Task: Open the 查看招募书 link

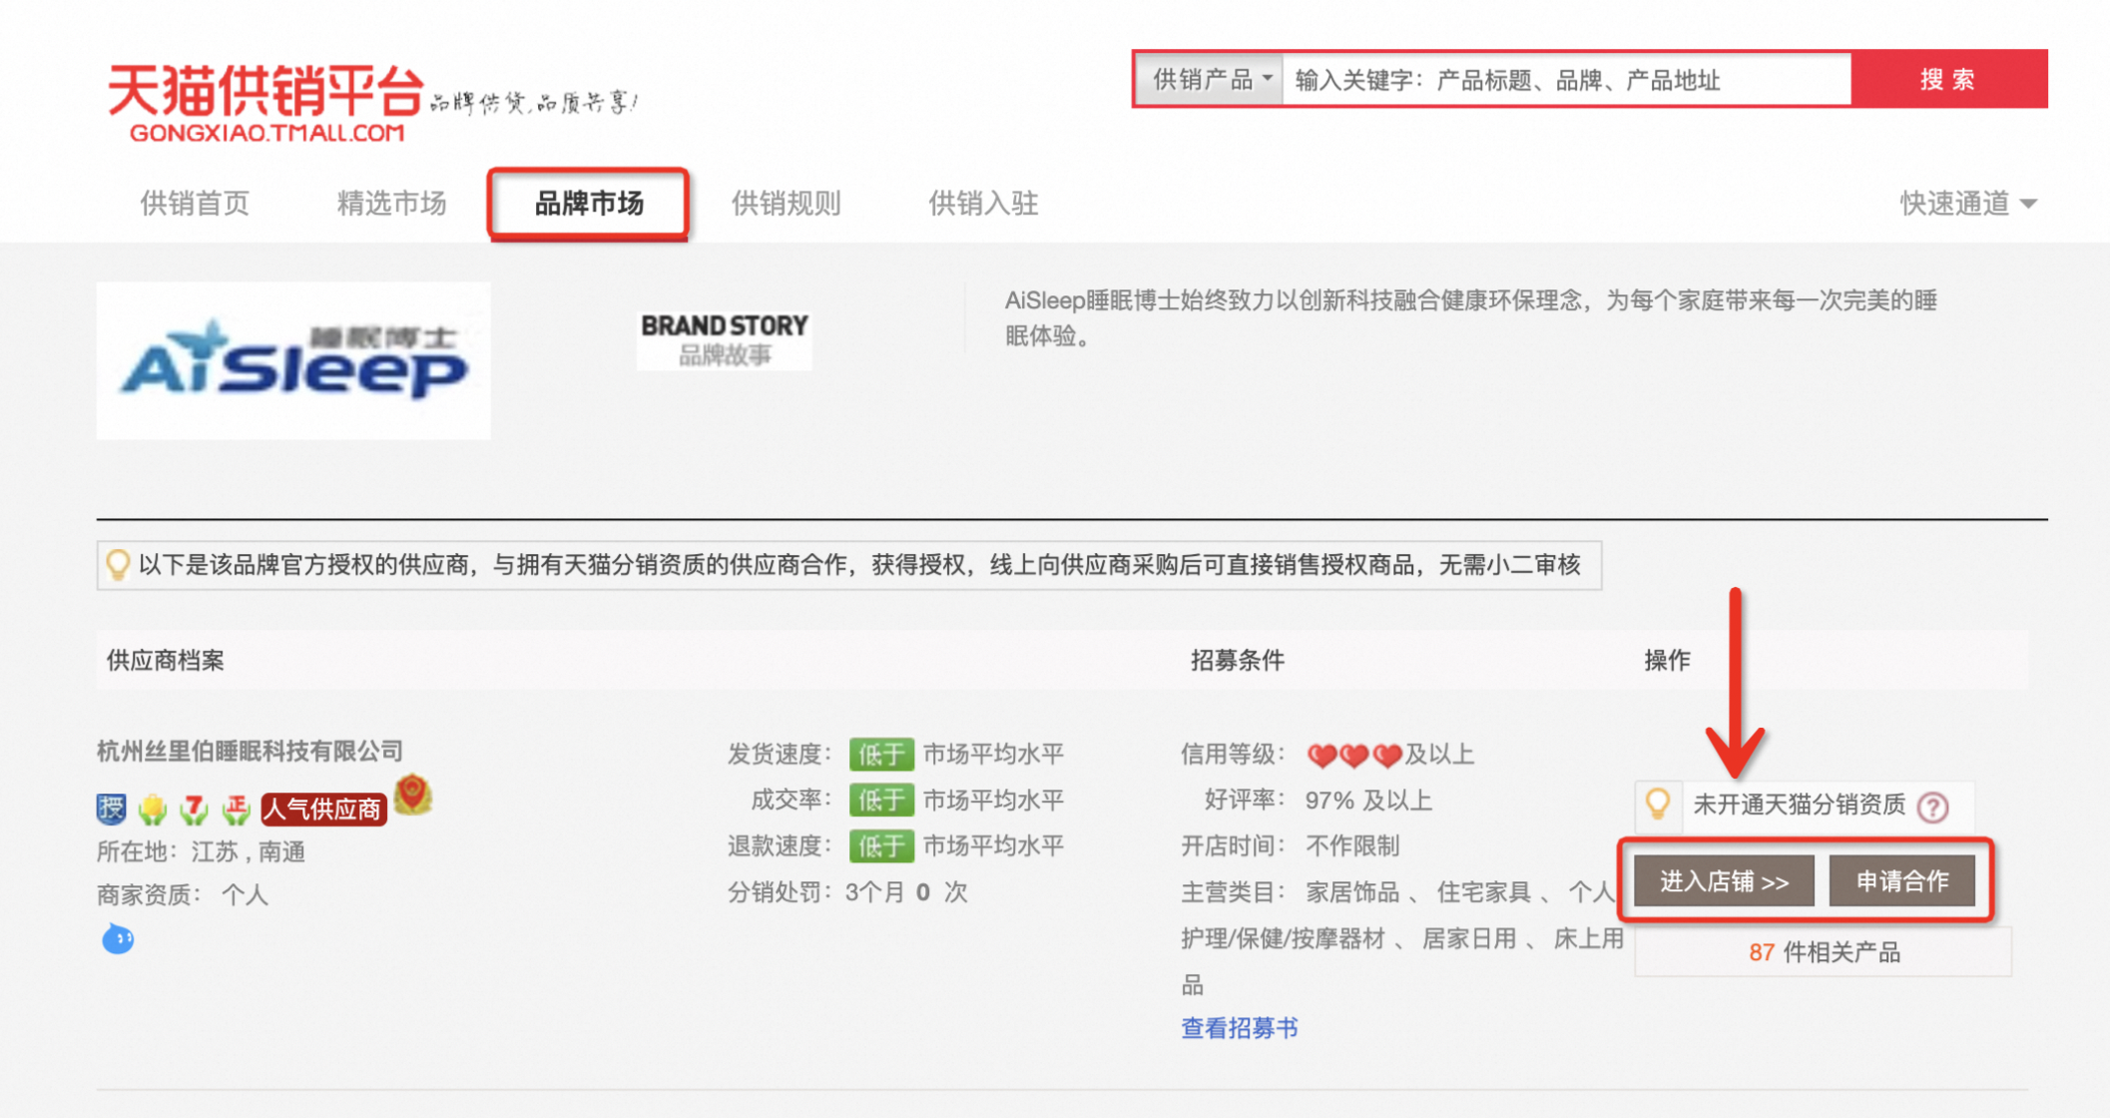Action: point(1240,1027)
